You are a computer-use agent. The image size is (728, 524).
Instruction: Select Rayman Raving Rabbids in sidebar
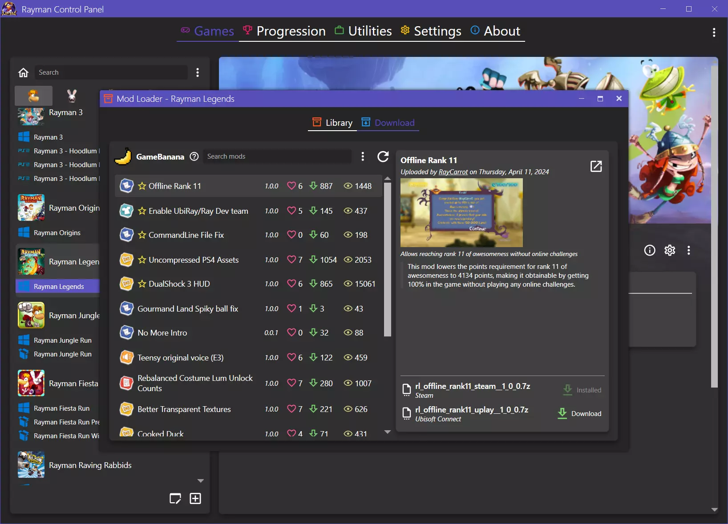click(x=90, y=465)
